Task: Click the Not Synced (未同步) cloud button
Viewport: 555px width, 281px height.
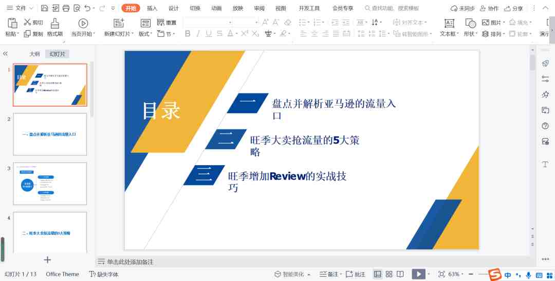Action: pyautogui.click(x=462, y=8)
